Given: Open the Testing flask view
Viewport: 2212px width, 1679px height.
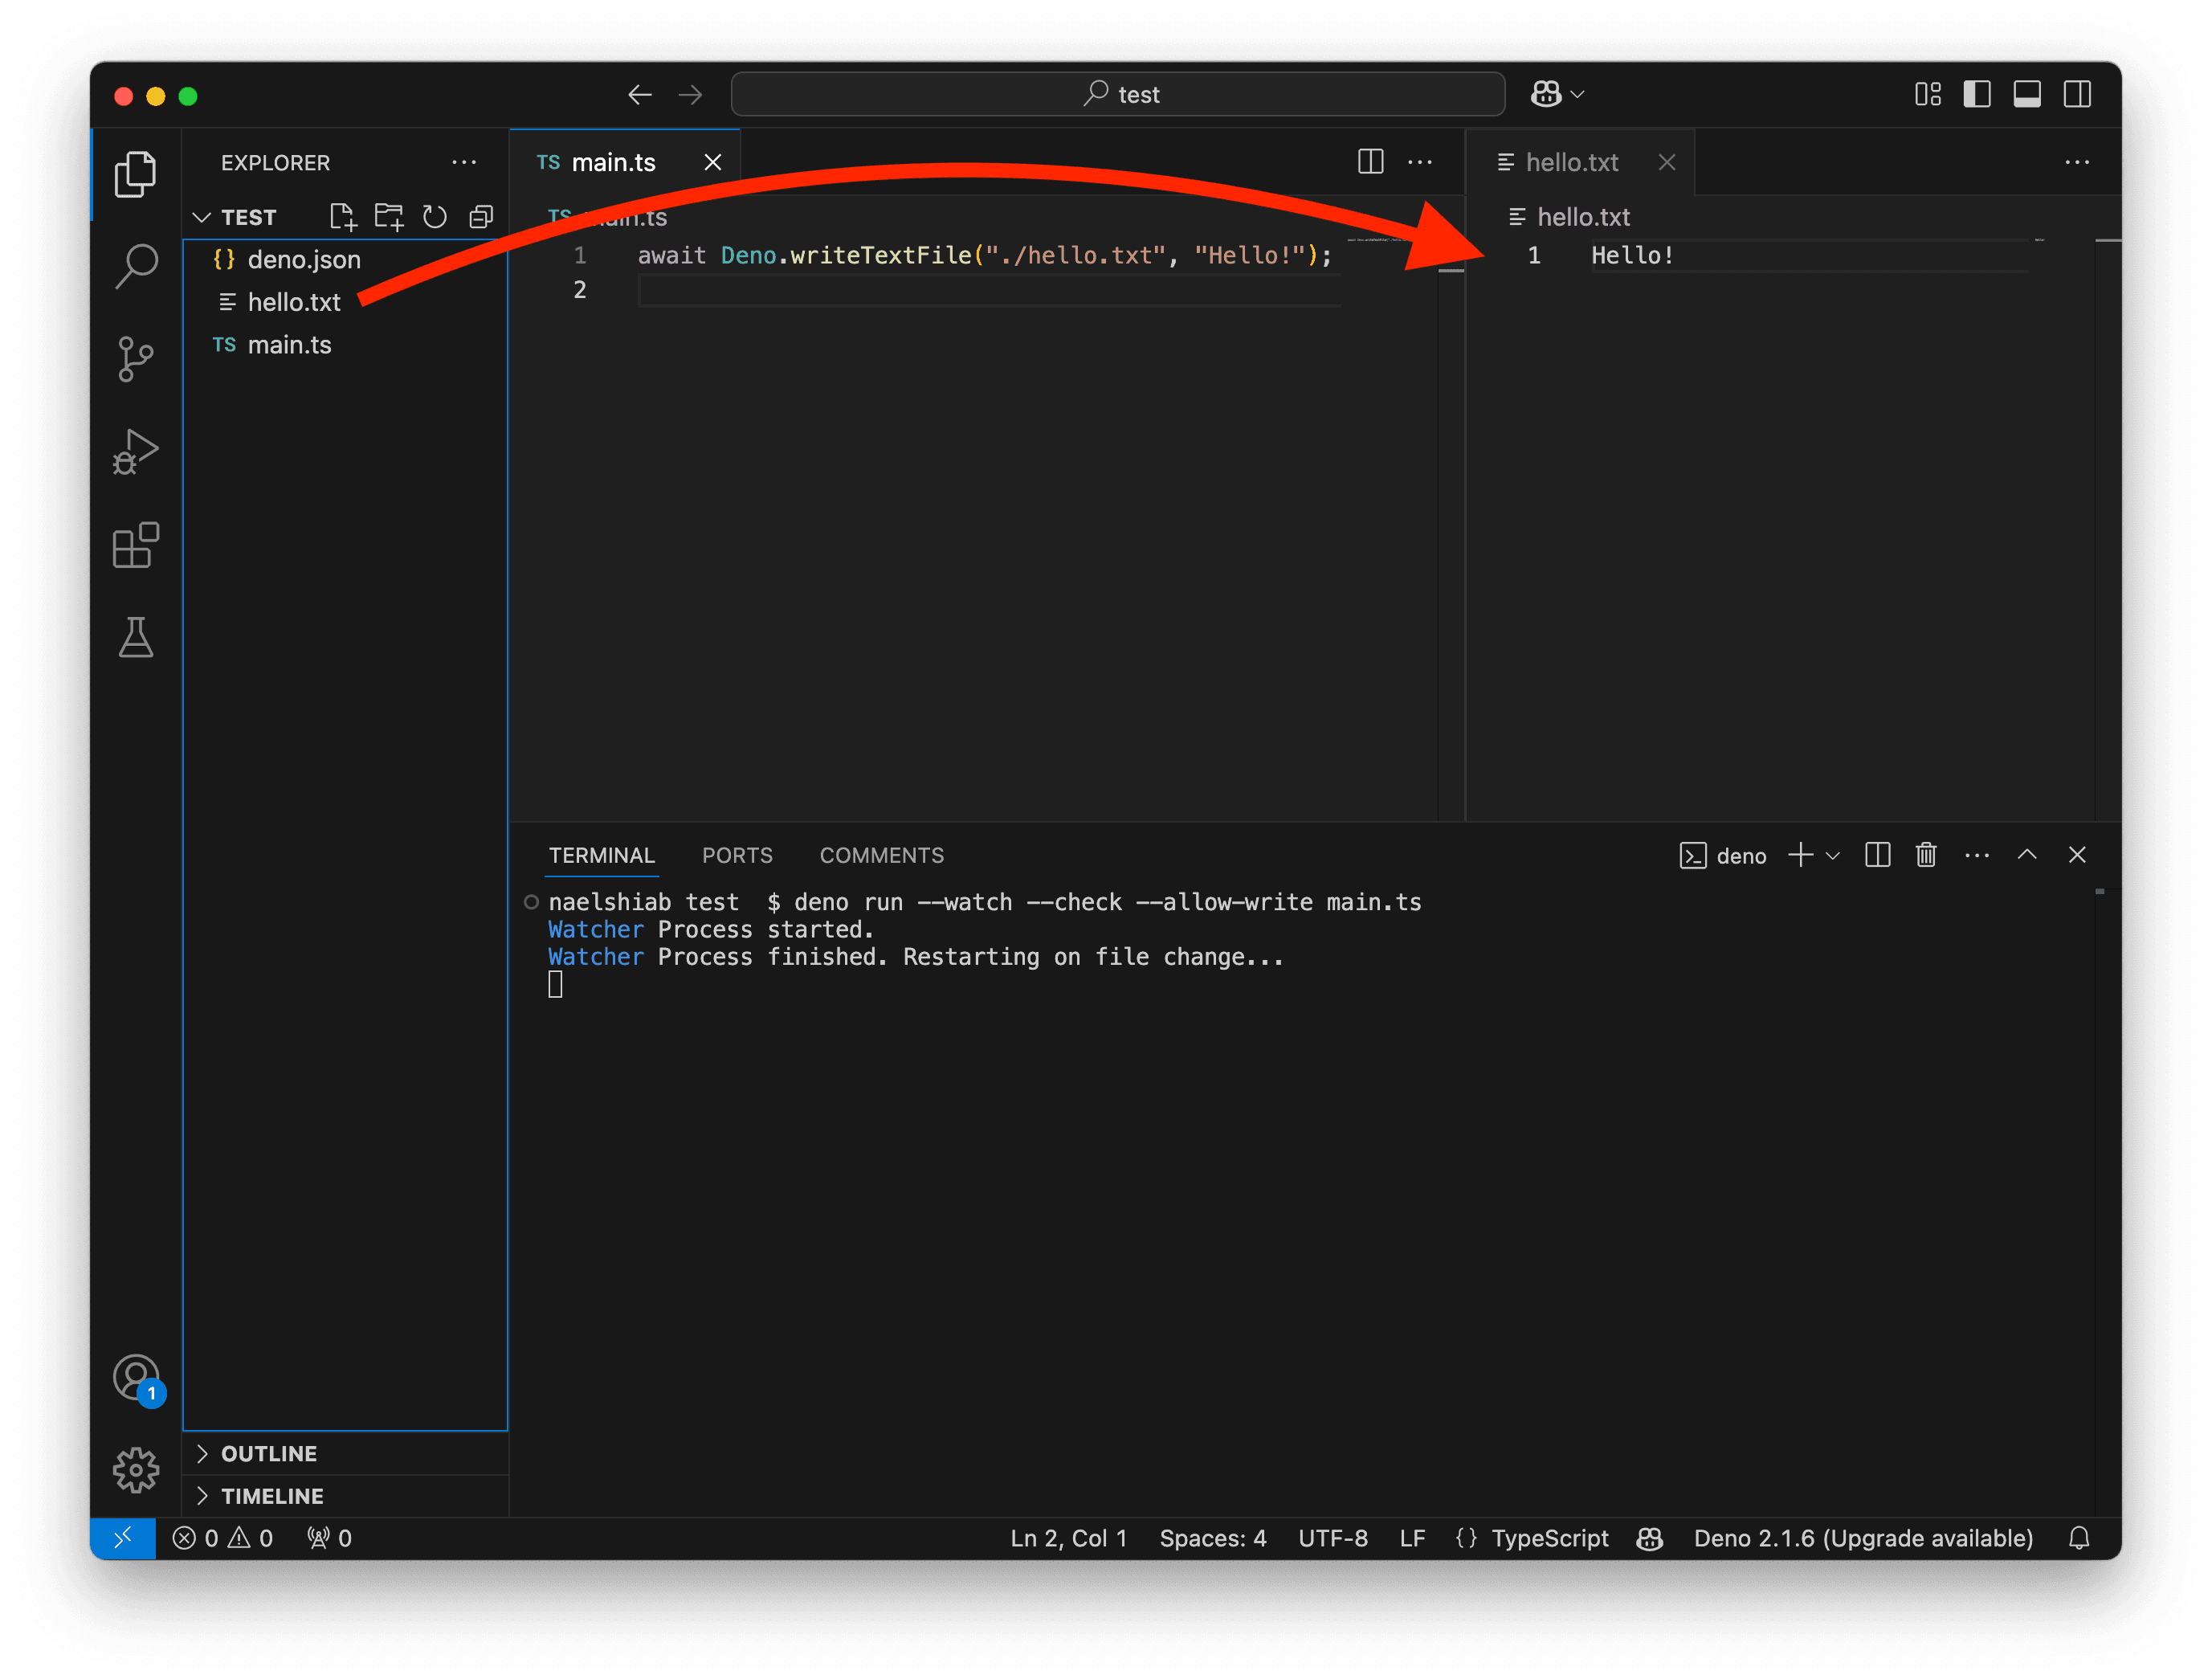Looking at the screenshot, I should point(135,637).
